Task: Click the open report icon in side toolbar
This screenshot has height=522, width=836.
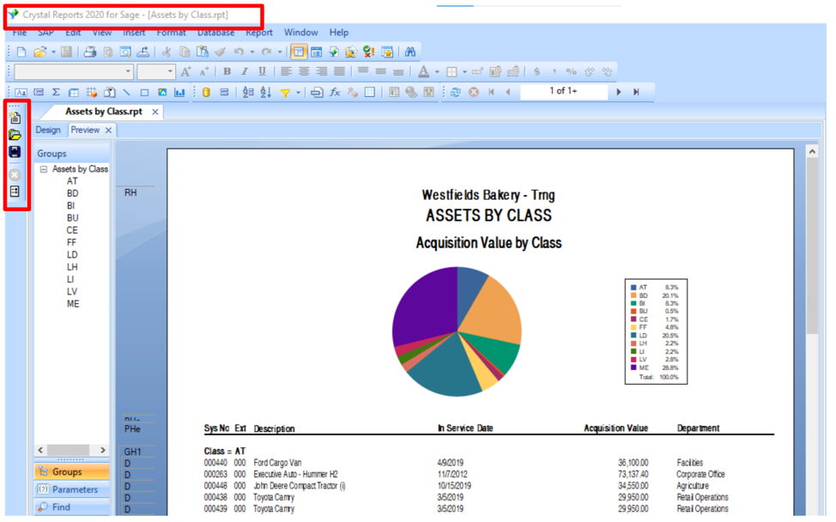Action: 15,135
